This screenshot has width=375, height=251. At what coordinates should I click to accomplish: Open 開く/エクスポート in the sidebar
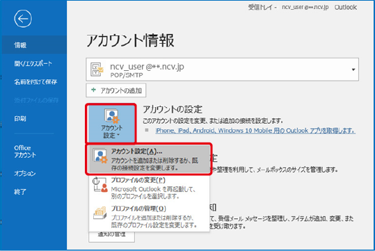[x=33, y=63]
